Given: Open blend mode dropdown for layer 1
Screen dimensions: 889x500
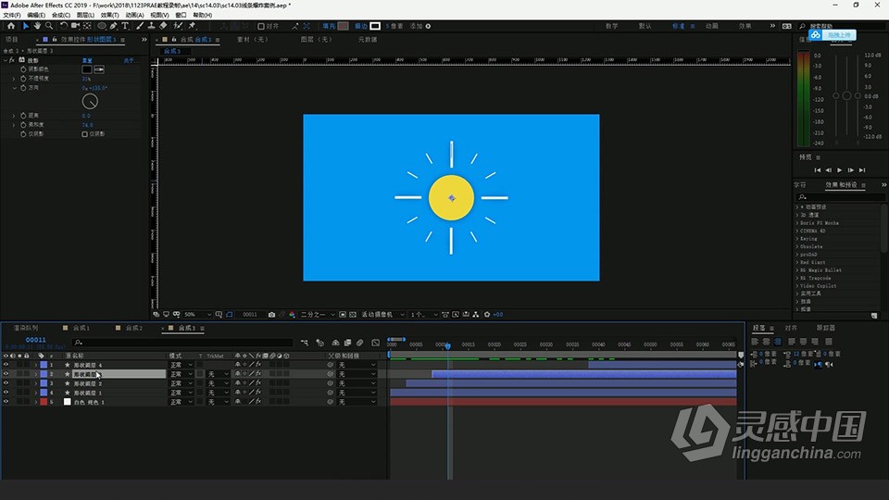Looking at the screenshot, I should pos(182,365).
